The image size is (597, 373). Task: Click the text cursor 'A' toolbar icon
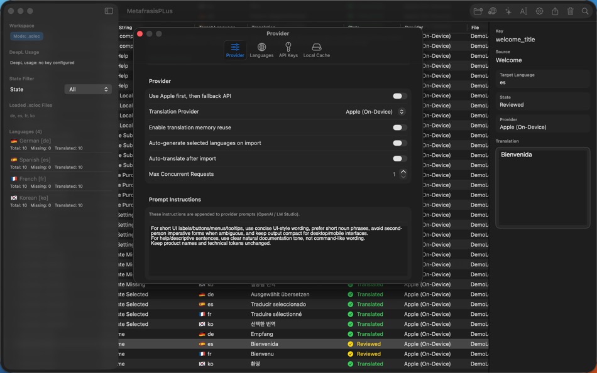coord(523,11)
